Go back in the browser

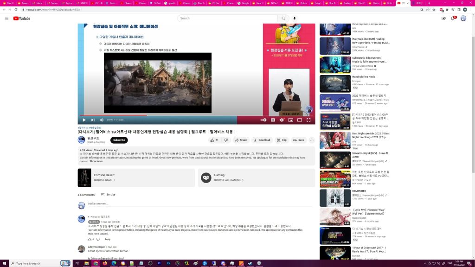(x=4, y=10)
